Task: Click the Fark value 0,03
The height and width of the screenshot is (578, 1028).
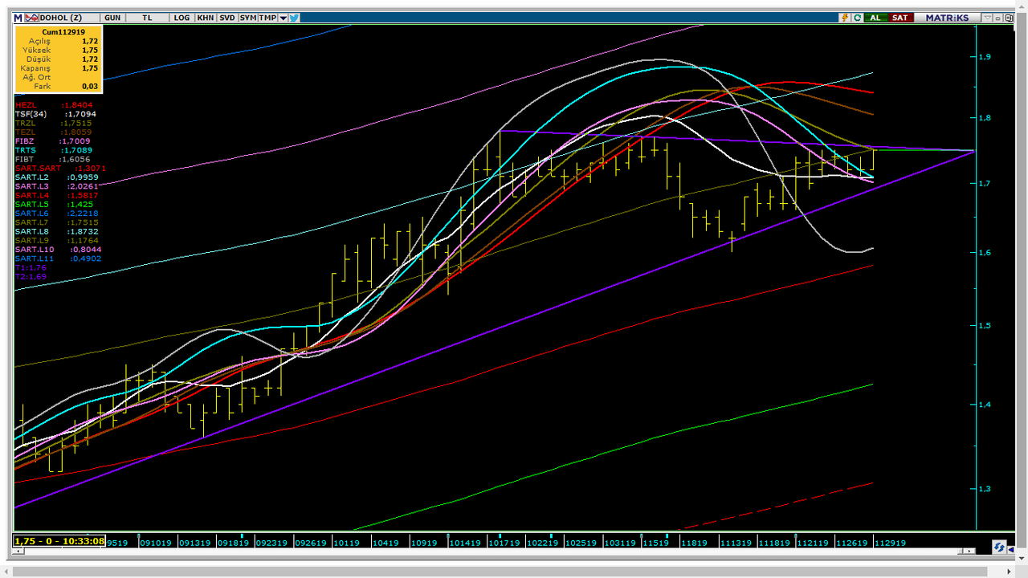Action: coord(90,86)
